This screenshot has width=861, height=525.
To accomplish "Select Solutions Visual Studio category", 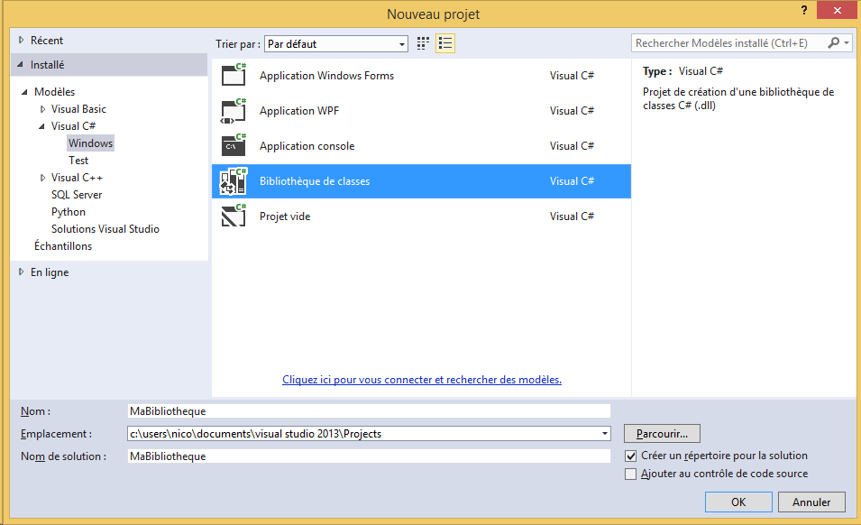I will point(105,229).
